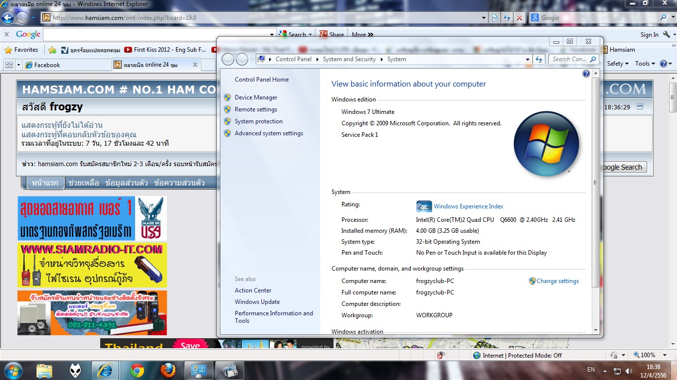Open the Action Center link
The width and height of the screenshot is (677, 380).
pyautogui.click(x=253, y=290)
